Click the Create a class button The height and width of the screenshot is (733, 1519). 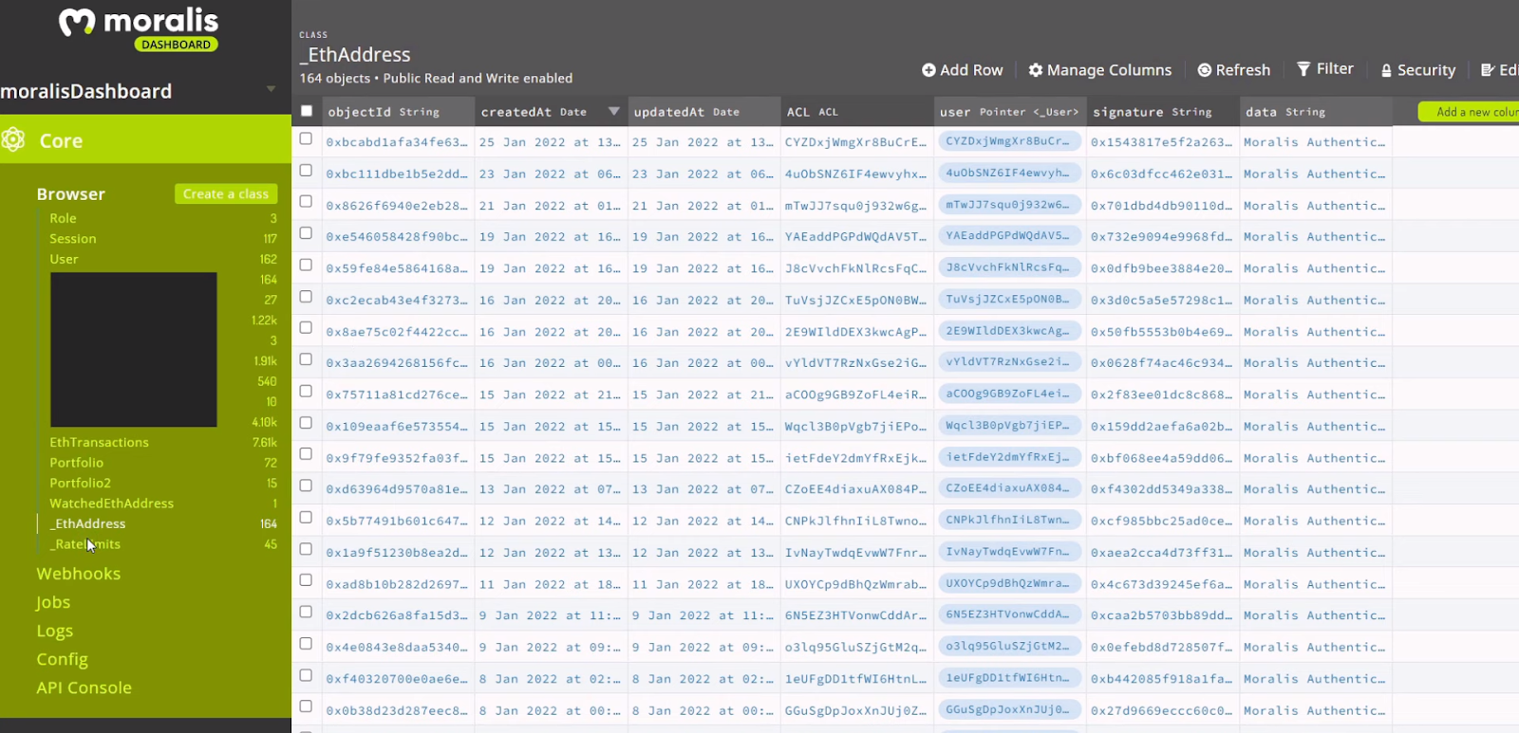[x=226, y=193]
